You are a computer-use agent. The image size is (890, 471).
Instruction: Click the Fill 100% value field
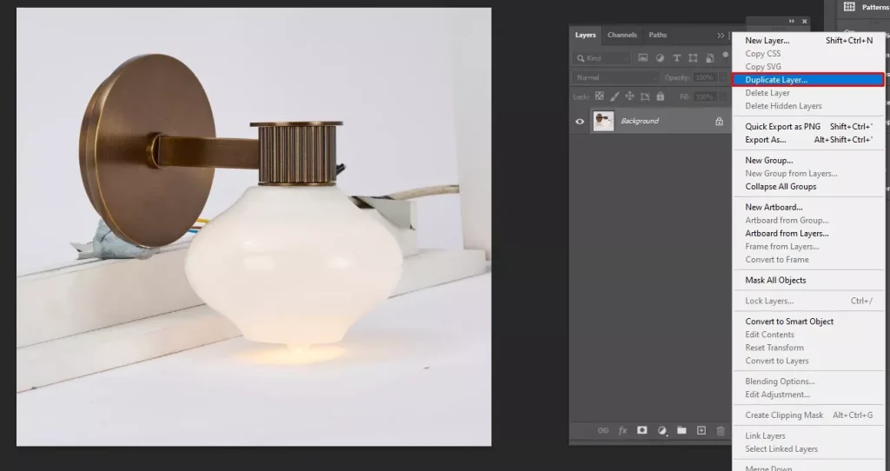pos(704,96)
